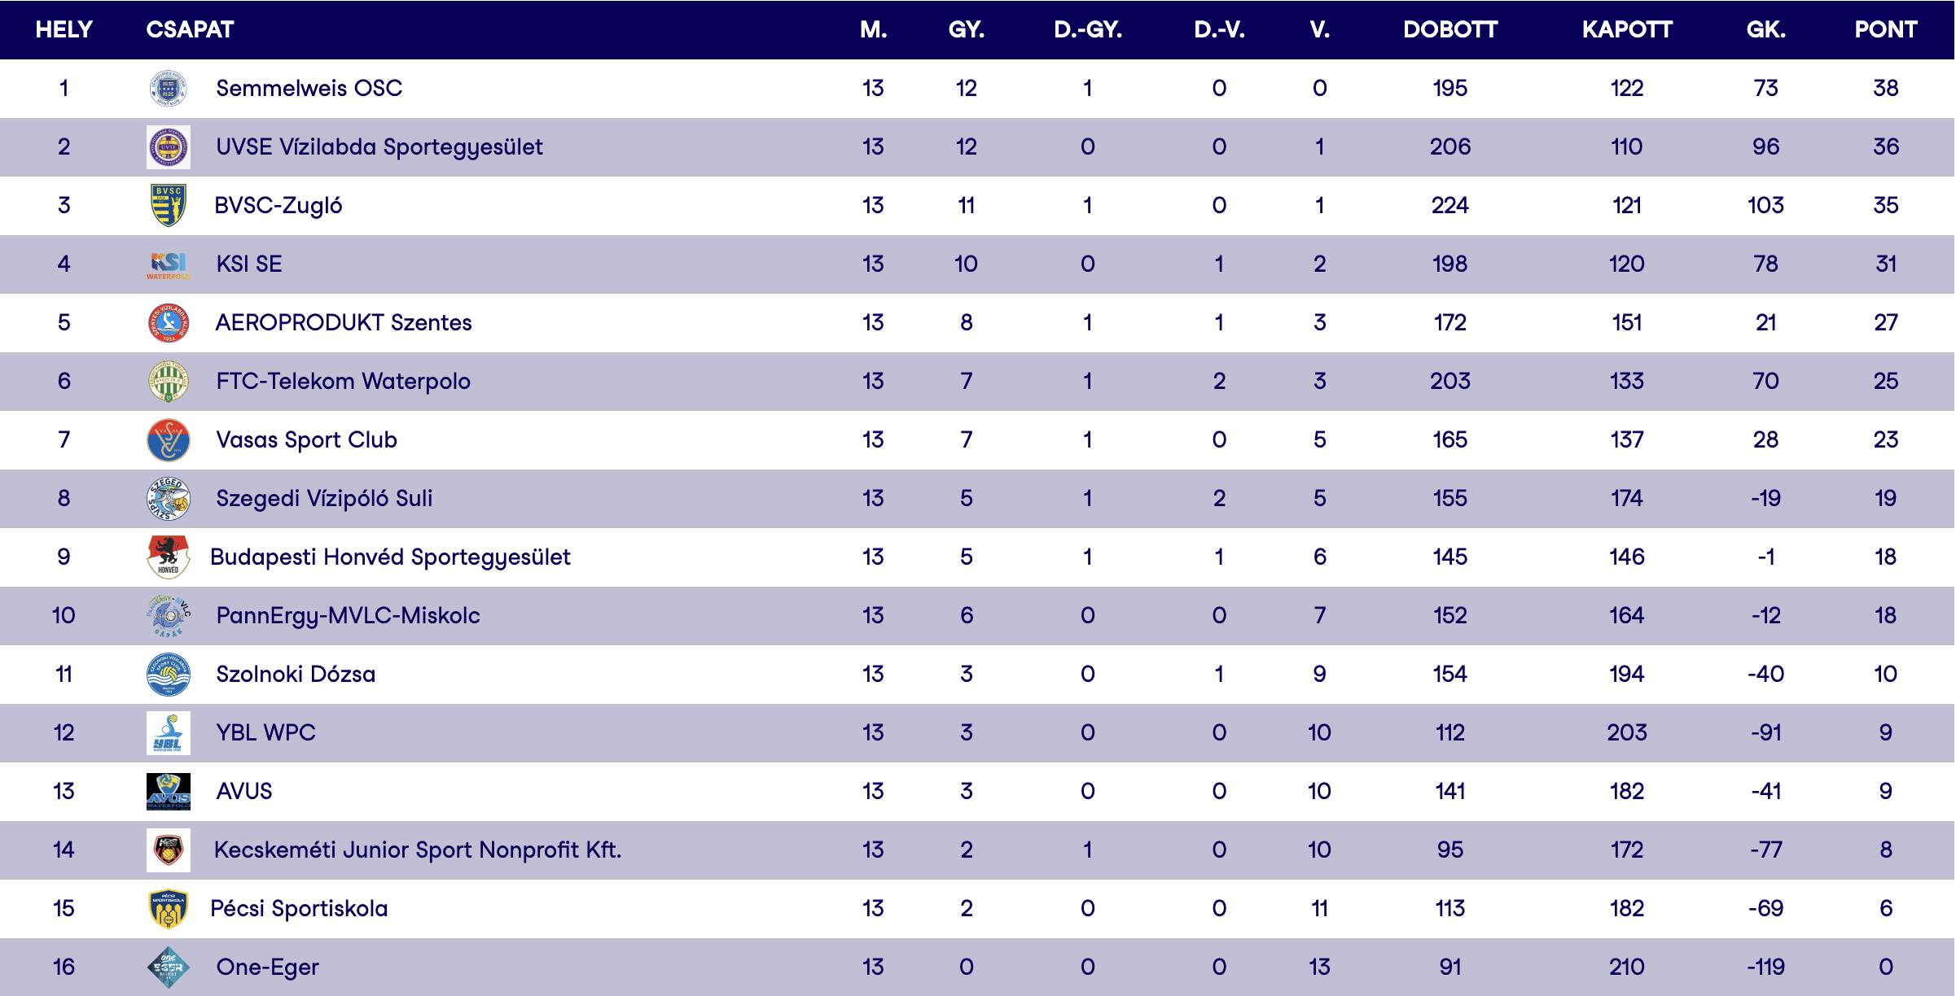This screenshot has height=996, width=1956.
Task: Open the Vasas Sport Club emblem
Action: [169, 440]
